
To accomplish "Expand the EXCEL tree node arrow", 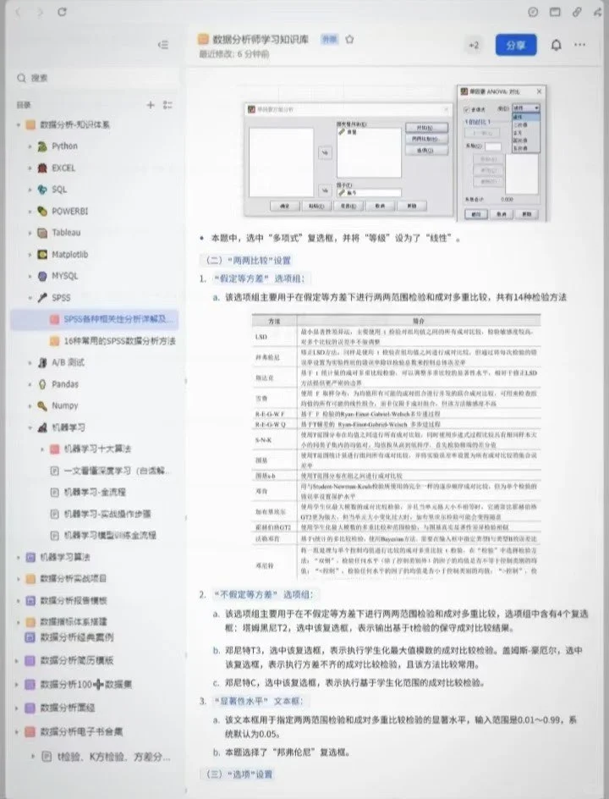I will tap(30, 168).
